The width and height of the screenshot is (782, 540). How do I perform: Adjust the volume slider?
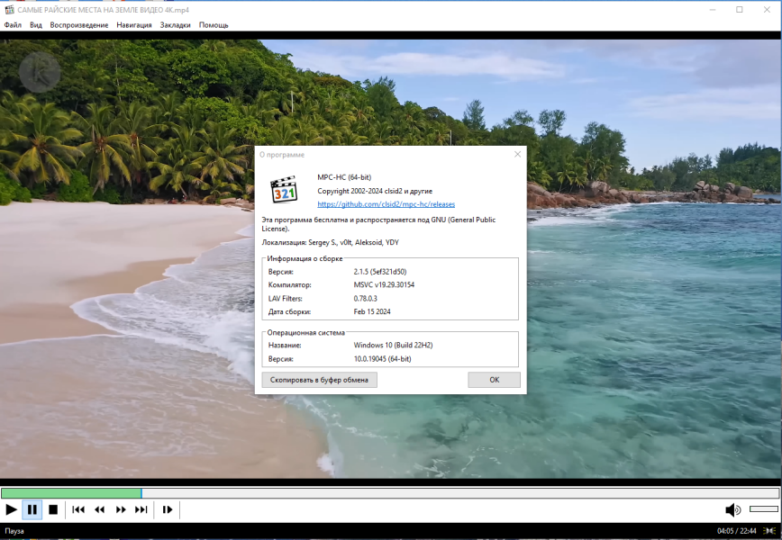pos(764,509)
